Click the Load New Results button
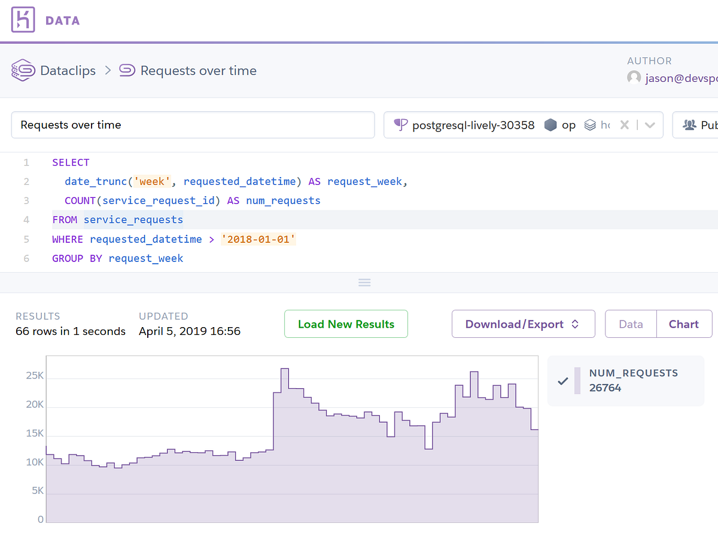 [x=346, y=324]
